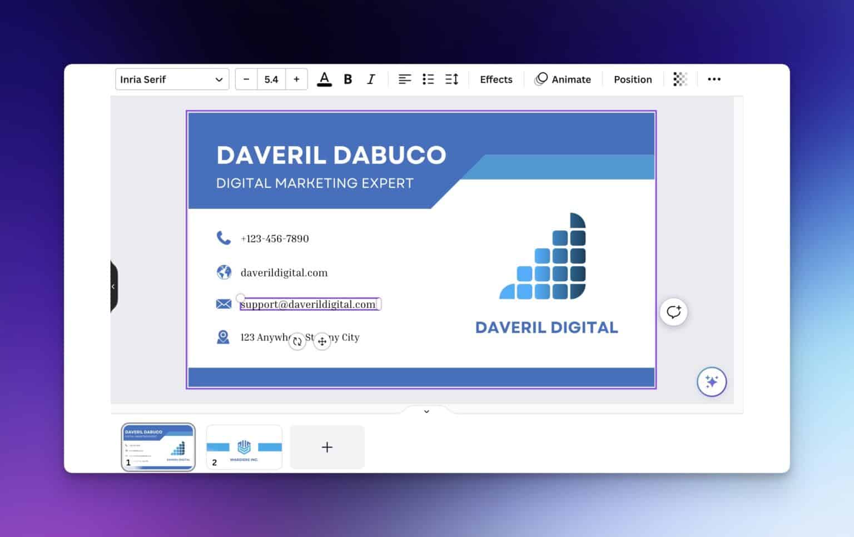Add a new page with the plus button
854x537 pixels.
(327, 447)
